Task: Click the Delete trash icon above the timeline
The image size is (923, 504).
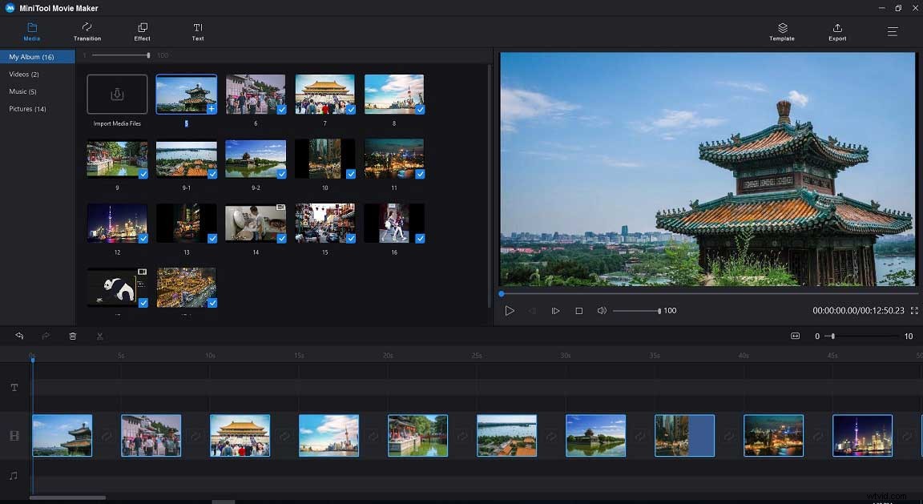Action: click(72, 336)
